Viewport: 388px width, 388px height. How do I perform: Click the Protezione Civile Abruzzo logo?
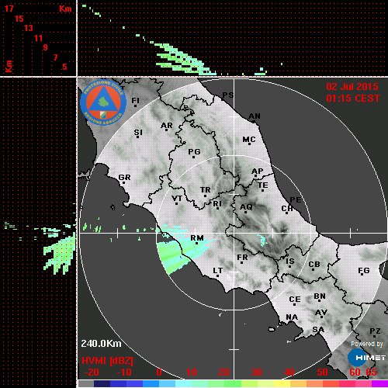103,102
